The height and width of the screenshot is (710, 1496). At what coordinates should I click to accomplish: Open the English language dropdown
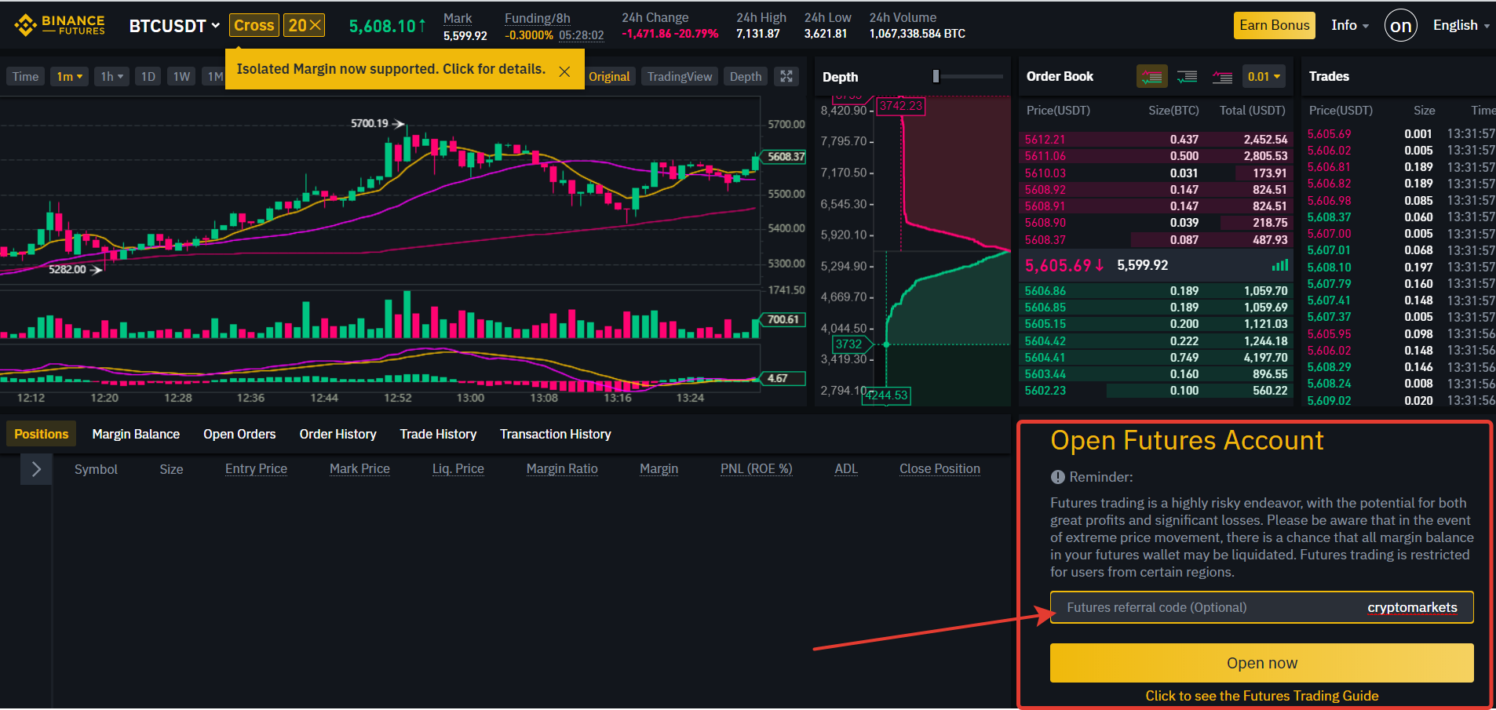click(x=1461, y=25)
